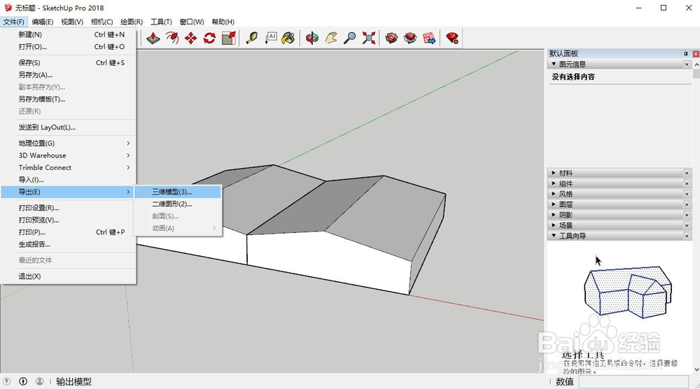Expand the Shadows section

coord(554,215)
